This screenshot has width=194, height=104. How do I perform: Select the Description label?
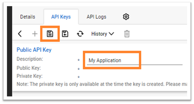click(x=30, y=59)
